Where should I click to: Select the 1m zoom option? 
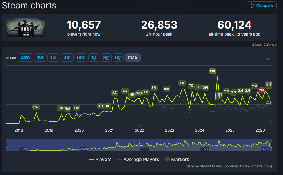coord(54,57)
